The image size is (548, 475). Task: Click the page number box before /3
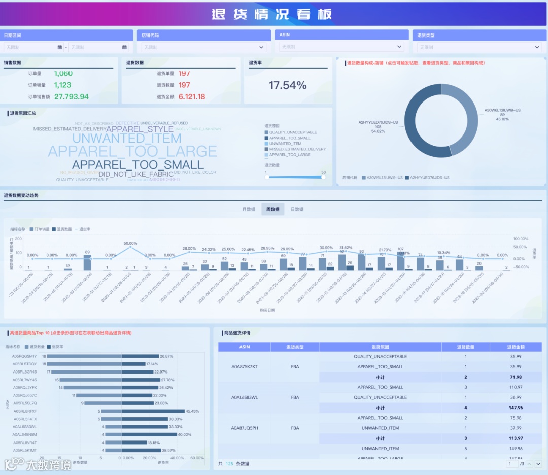pos(512,464)
